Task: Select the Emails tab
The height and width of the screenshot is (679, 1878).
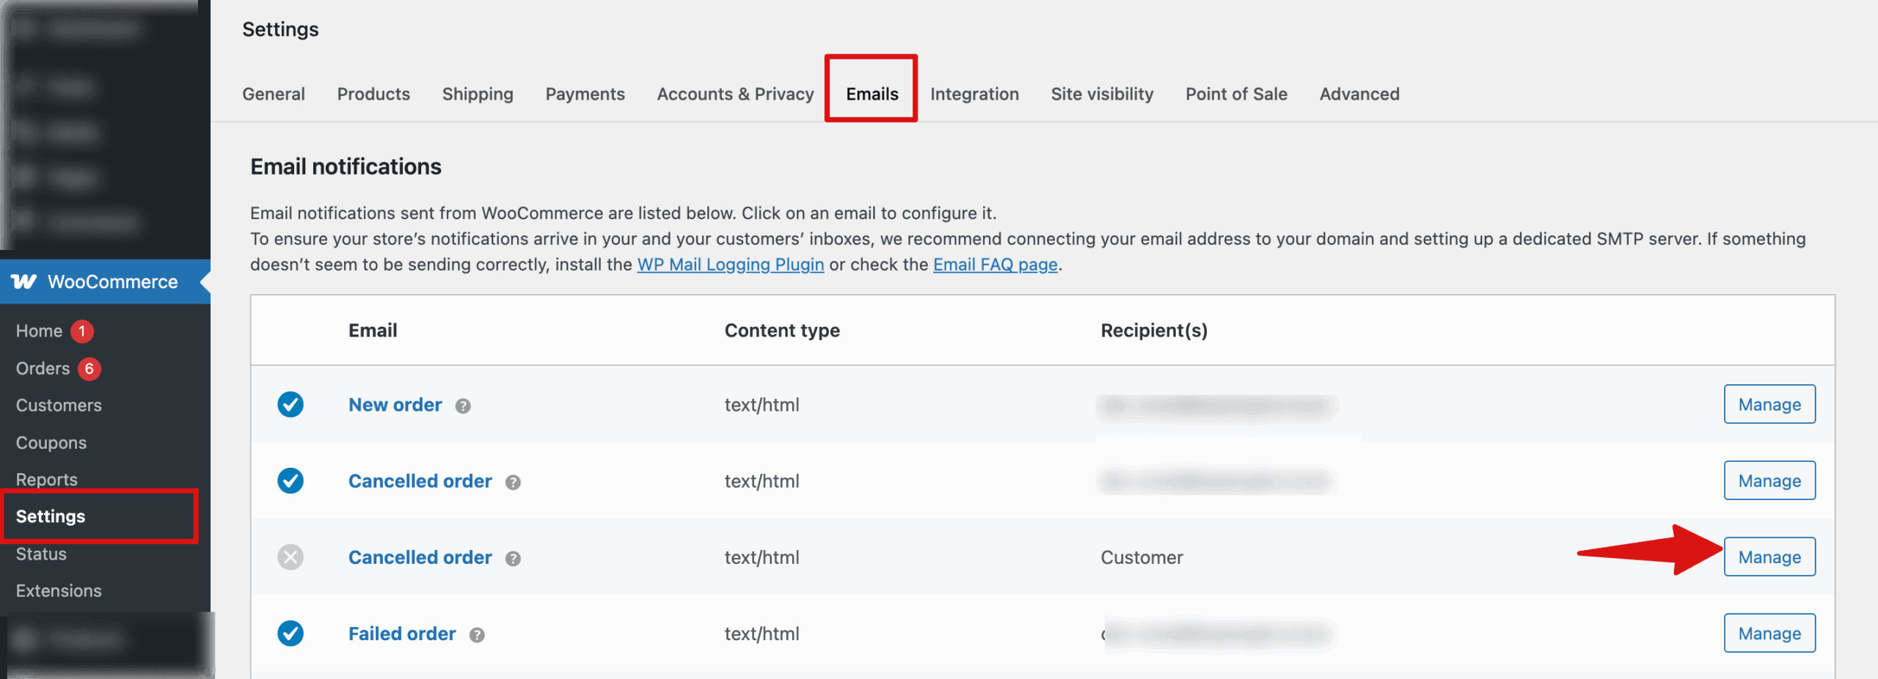Action: 872,94
